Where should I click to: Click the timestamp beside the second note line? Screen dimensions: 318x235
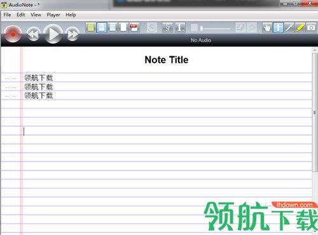point(11,87)
